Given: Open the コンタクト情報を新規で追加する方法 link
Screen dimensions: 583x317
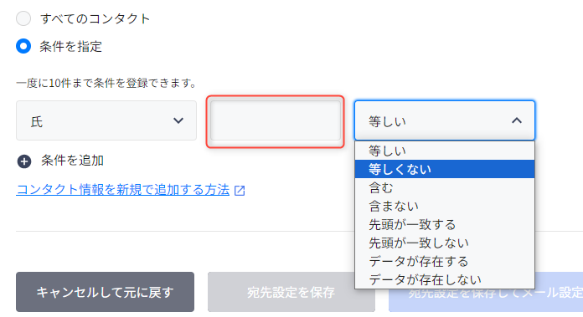Looking at the screenshot, I should (123, 190).
